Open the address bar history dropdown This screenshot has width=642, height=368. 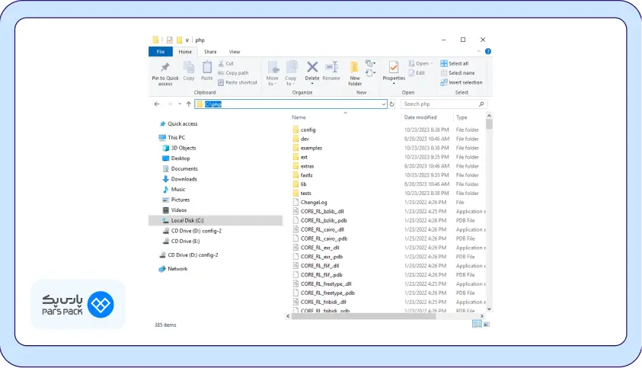click(x=384, y=104)
